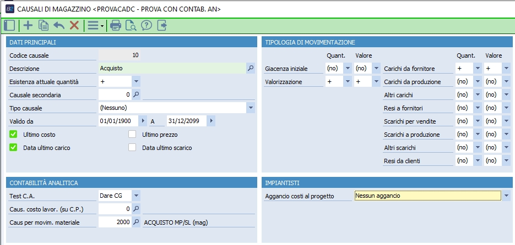The width and height of the screenshot is (515, 245).
Task: Open the Aggancio costi al progetto dropdown
Action: [506, 196]
